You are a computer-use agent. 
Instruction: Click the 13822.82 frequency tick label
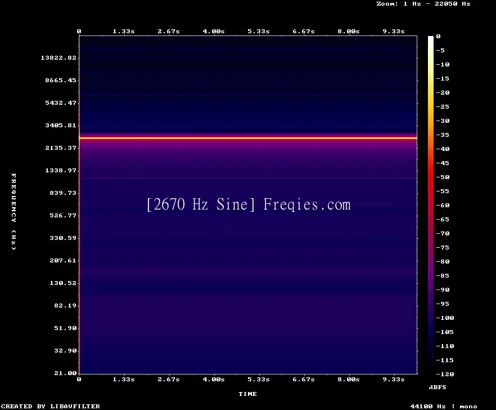[x=58, y=57]
